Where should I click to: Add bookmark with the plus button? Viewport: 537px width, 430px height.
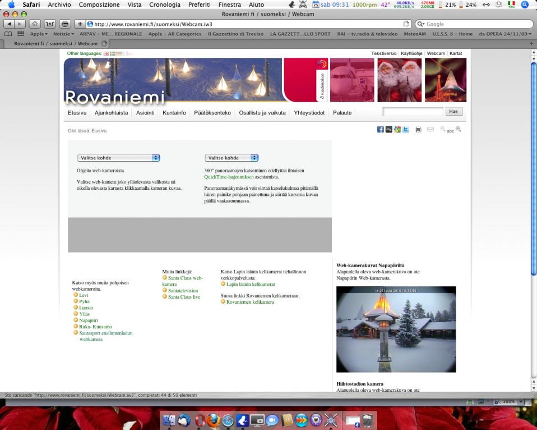[x=80, y=24]
